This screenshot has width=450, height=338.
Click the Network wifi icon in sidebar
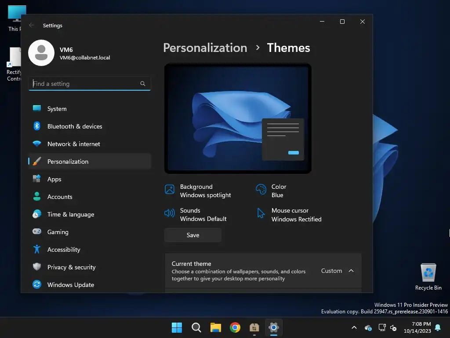pyautogui.click(x=37, y=143)
